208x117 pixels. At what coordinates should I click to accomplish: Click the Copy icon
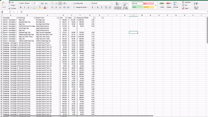click(x=10, y=5)
